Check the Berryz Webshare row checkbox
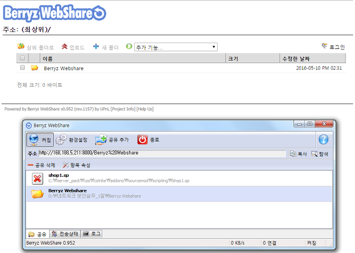The height and width of the screenshot is (253, 355). (x=22, y=67)
